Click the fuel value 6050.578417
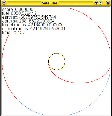 tap(24, 13)
